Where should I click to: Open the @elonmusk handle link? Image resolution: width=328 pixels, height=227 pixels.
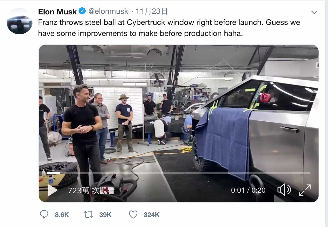[108, 11]
